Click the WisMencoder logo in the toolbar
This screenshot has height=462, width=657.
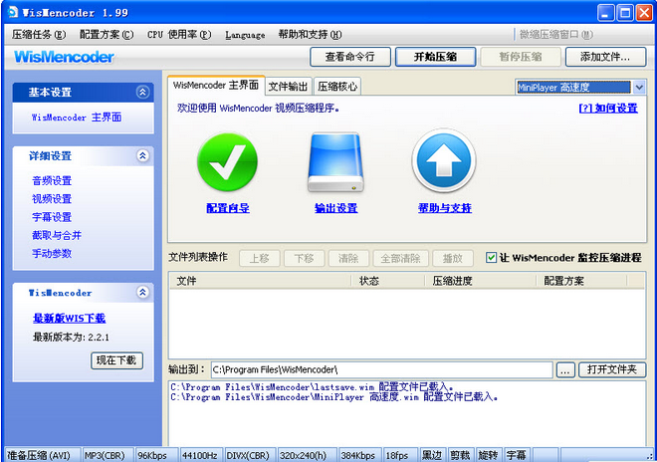(x=64, y=57)
